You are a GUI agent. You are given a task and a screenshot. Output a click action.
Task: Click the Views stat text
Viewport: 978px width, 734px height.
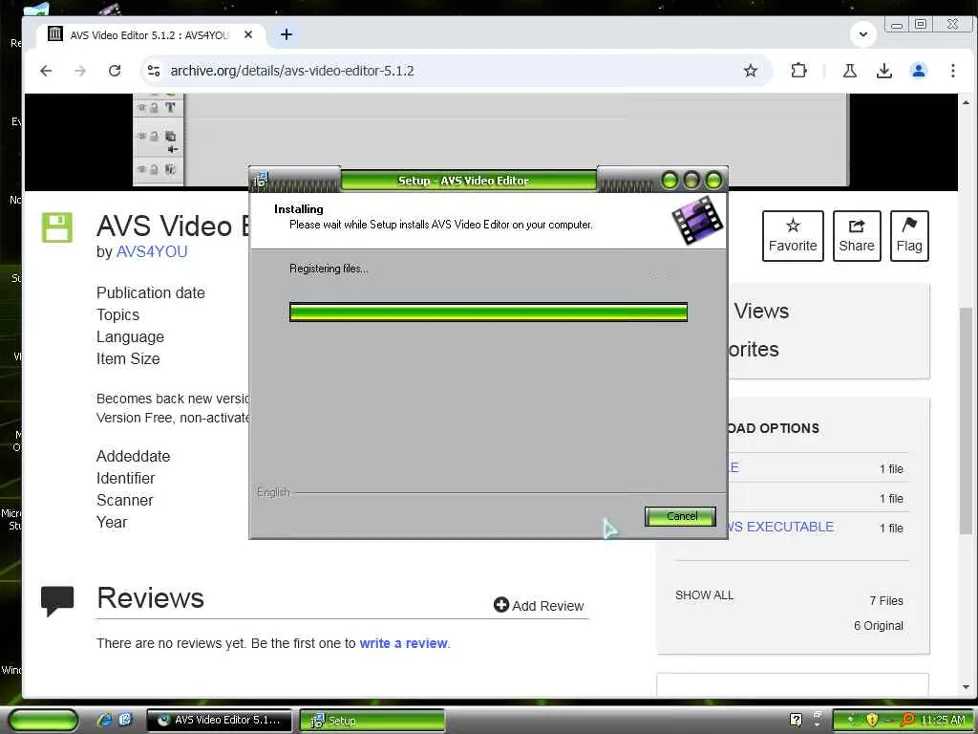pyautogui.click(x=761, y=311)
